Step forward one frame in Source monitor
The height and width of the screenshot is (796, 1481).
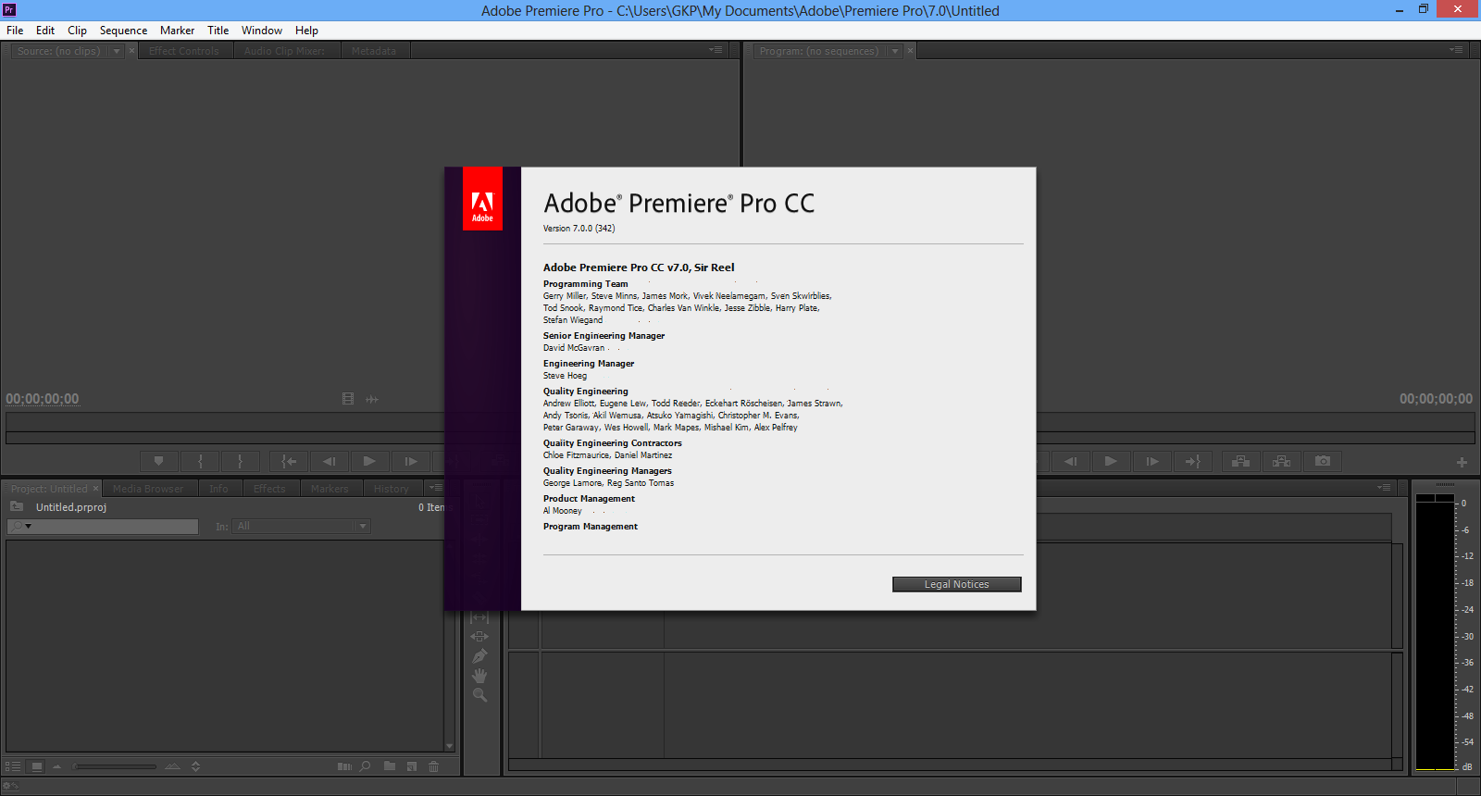click(410, 461)
